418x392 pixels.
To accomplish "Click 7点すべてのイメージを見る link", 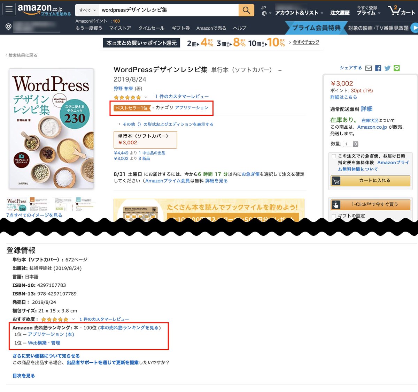I will pos(34,215).
